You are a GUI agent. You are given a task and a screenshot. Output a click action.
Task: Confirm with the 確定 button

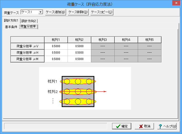pos(122,126)
